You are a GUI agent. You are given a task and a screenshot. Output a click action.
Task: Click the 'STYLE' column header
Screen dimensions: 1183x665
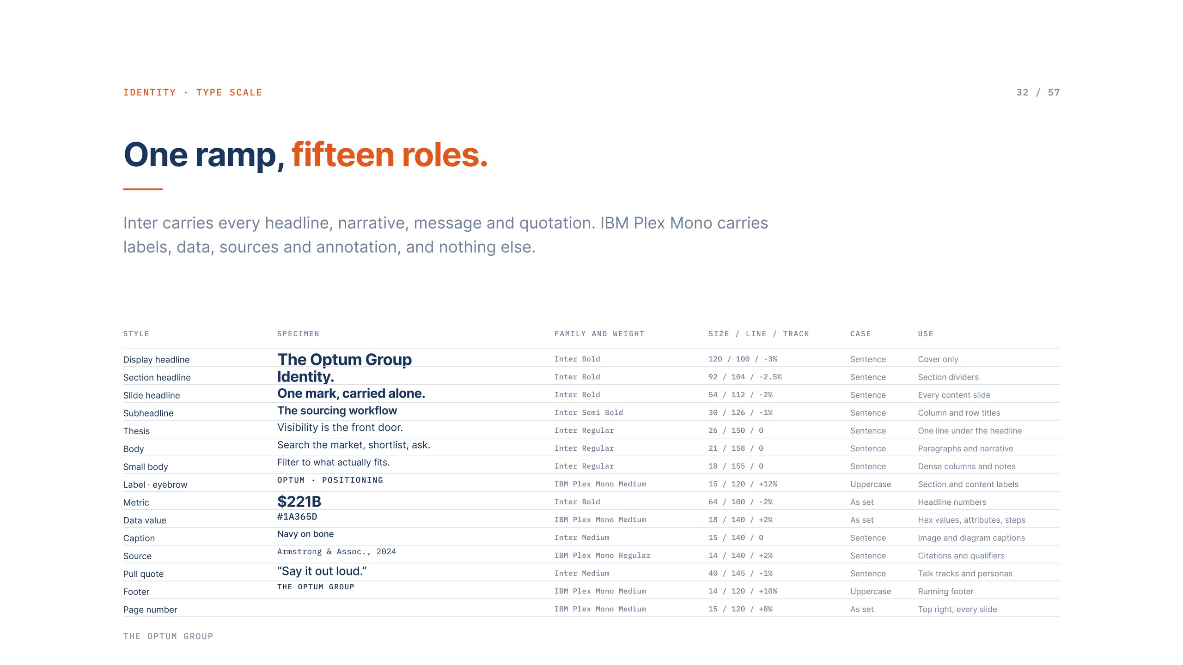[x=136, y=334]
